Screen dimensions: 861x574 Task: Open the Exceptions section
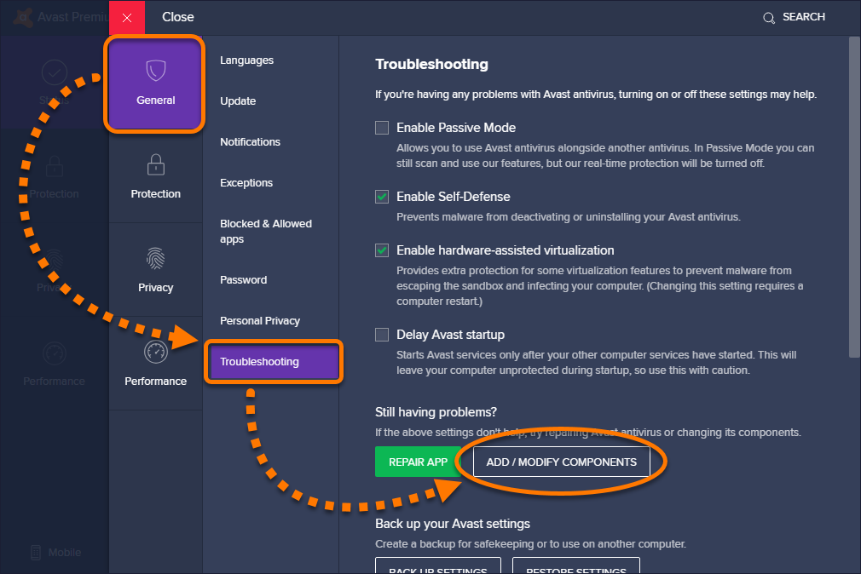246,183
